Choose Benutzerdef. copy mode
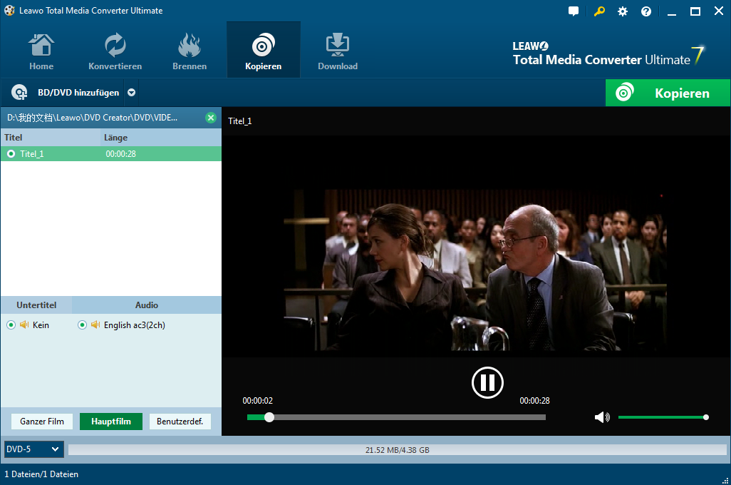The height and width of the screenshot is (485, 731). [180, 421]
